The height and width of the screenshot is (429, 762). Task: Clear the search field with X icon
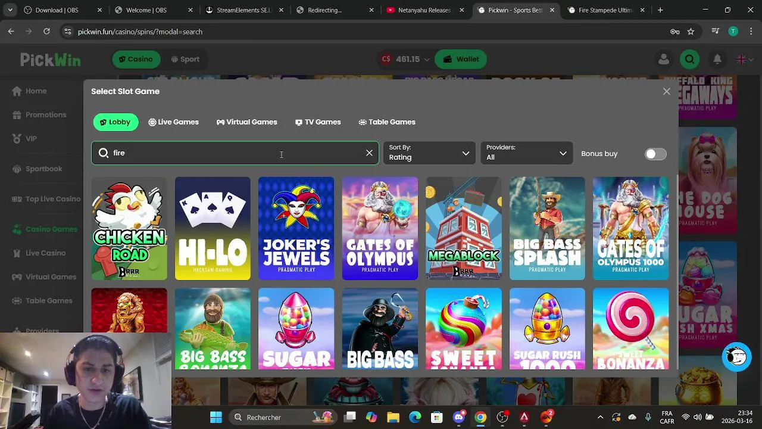369,153
